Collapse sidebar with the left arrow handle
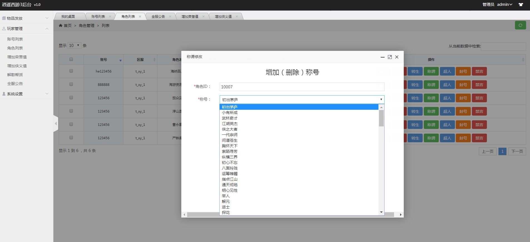Viewport: 530px width, 242px height. tap(56, 123)
